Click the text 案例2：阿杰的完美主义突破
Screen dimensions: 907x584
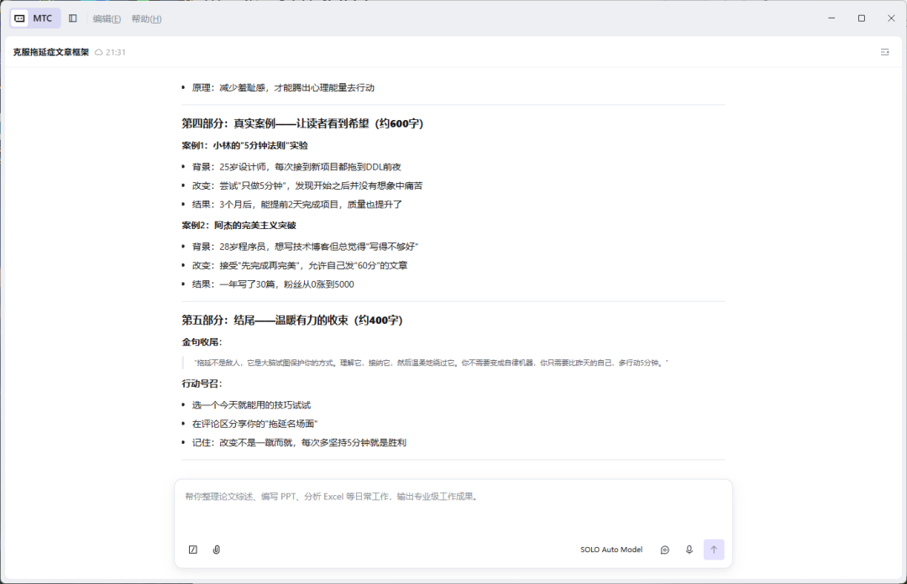(239, 225)
